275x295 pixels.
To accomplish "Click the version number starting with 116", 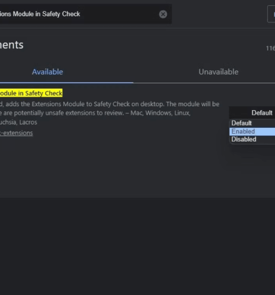I will 271,48.
